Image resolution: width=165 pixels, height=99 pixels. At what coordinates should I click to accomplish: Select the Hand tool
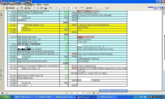(x=35, y=8)
